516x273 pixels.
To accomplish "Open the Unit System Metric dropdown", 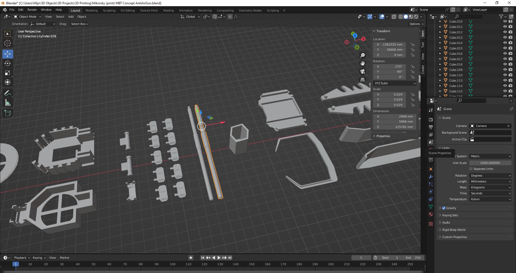I will pyautogui.click(x=490, y=156).
